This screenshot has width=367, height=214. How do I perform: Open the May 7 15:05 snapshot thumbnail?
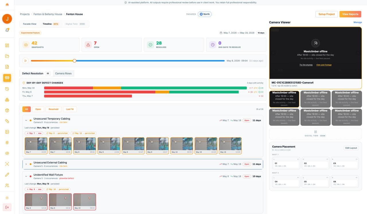pos(36,146)
